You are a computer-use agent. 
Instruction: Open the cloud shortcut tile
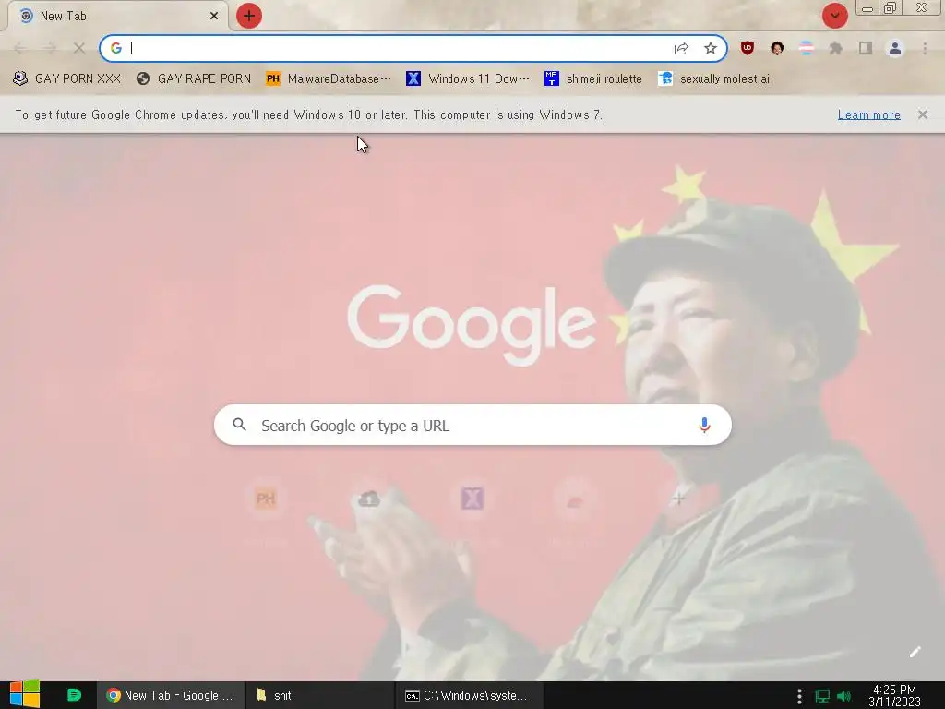[369, 499]
